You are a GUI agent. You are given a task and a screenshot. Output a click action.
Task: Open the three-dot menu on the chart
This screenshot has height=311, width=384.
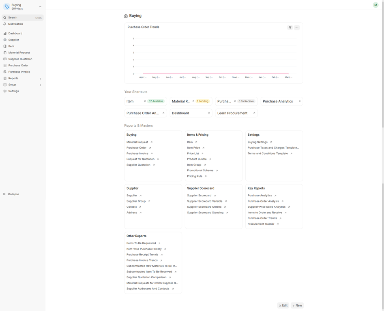point(297,28)
